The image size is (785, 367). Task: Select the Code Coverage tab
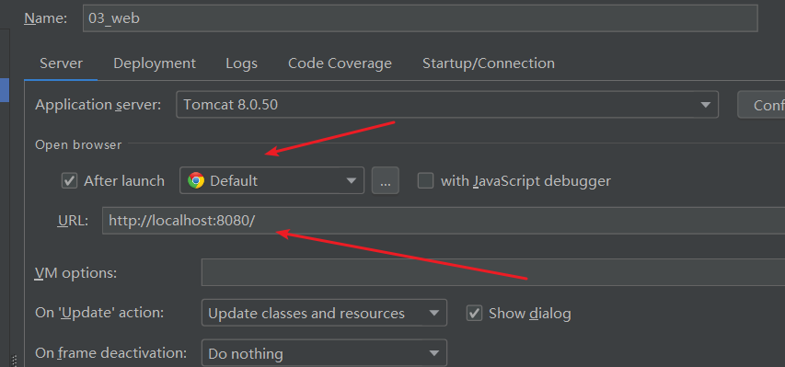340,63
